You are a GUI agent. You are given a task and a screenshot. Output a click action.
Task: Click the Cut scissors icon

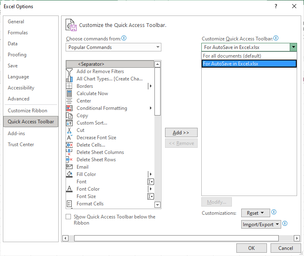[69, 130]
